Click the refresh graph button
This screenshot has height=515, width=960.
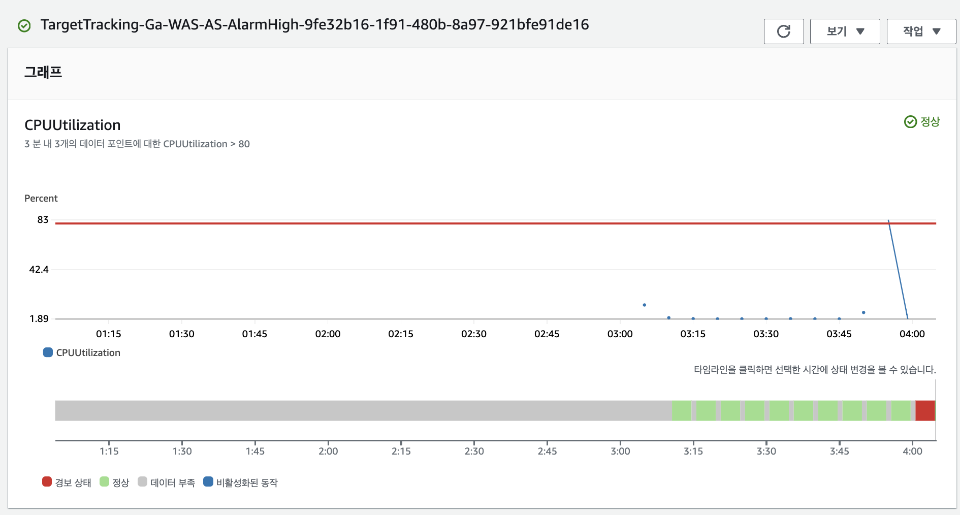784,31
